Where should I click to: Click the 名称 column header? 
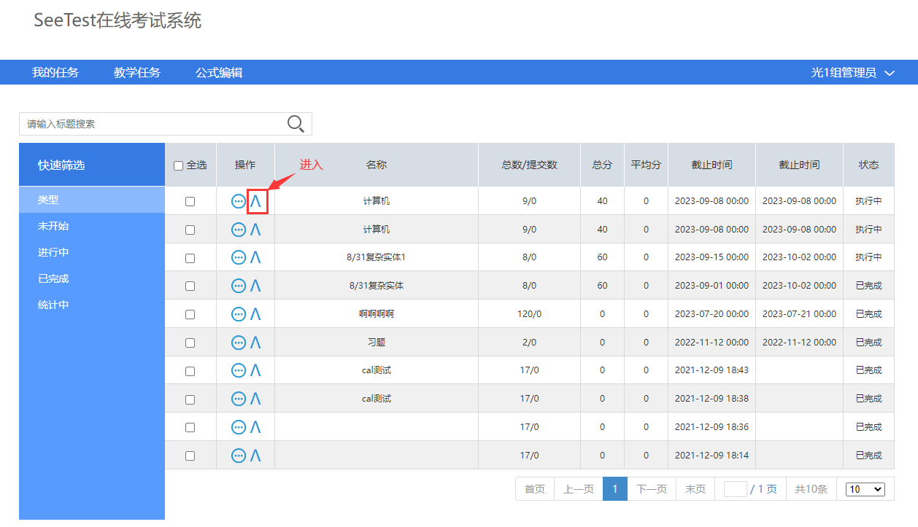coord(377,165)
